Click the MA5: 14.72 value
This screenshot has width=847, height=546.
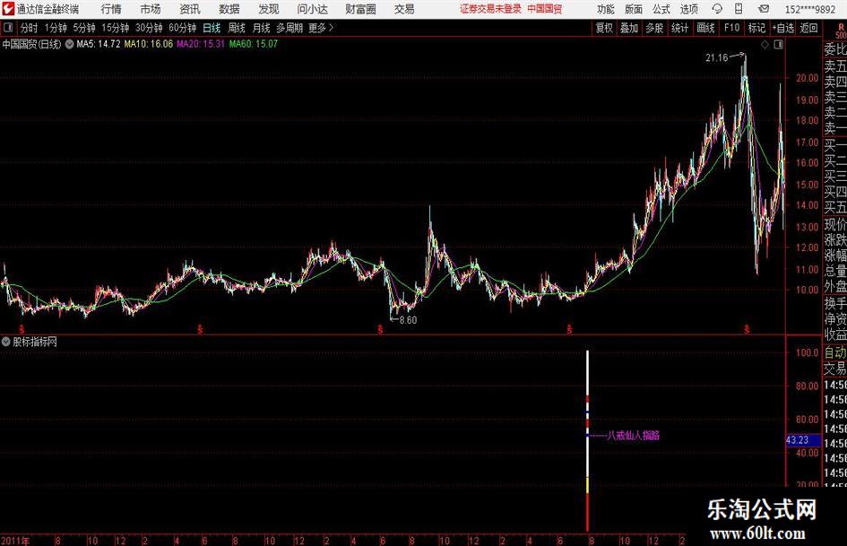pos(99,44)
